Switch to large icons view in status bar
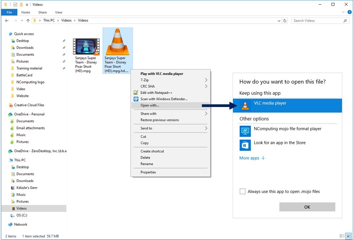 tap(348, 236)
